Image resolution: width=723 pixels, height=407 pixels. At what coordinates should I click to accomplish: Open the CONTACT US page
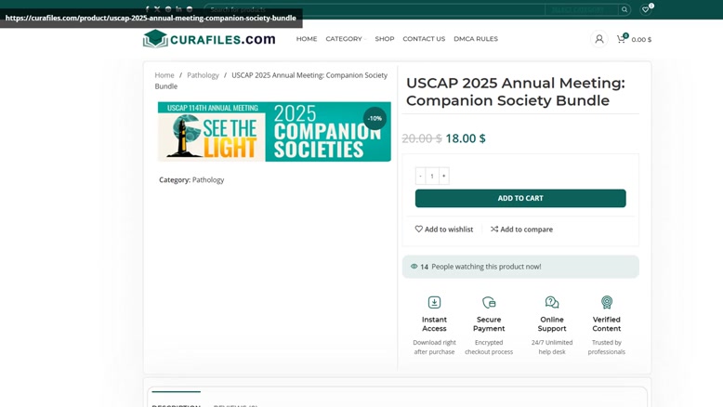424,39
